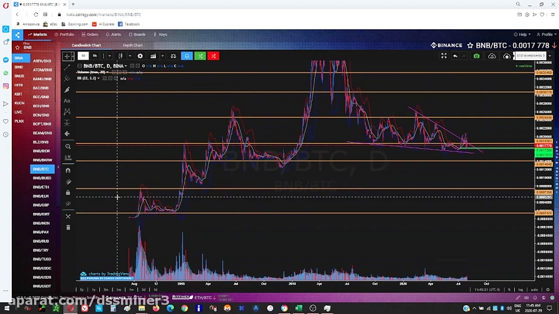Click the load chart layout cloud icon
Image resolution: width=559 pixels, height=314 pixels.
coord(492,56)
